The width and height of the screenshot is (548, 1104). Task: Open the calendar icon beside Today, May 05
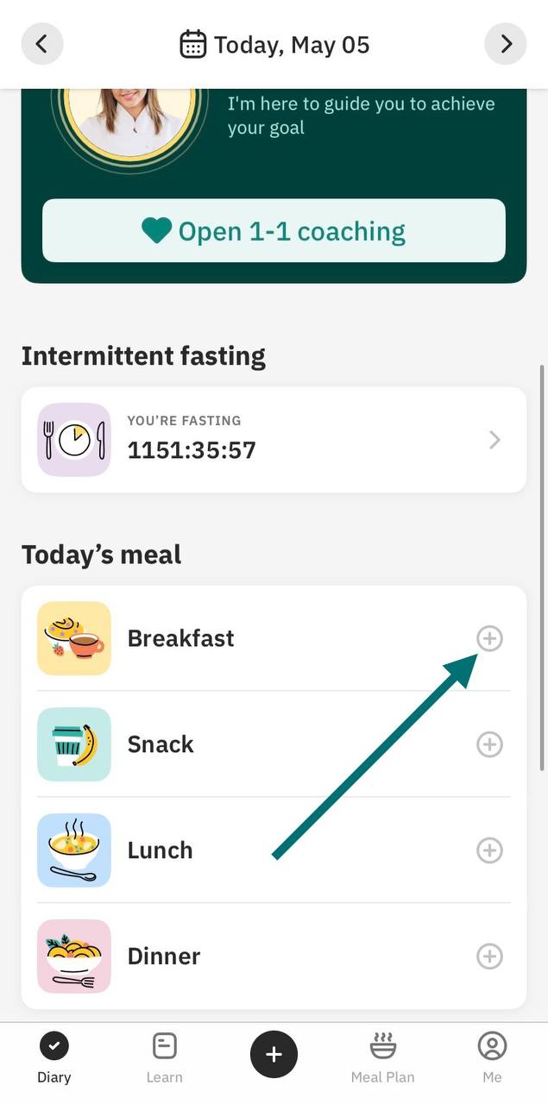pyautogui.click(x=193, y=44)
